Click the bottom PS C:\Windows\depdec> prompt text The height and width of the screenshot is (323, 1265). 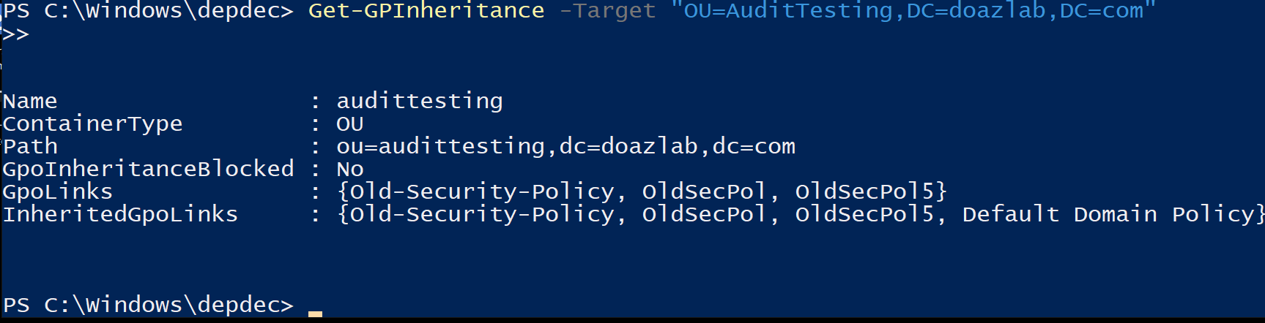(148, 305)
